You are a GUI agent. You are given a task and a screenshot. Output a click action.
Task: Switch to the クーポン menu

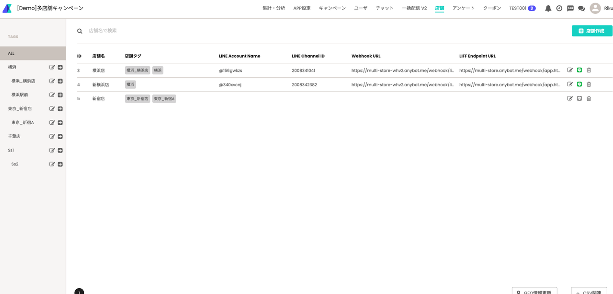coord(492,8)
